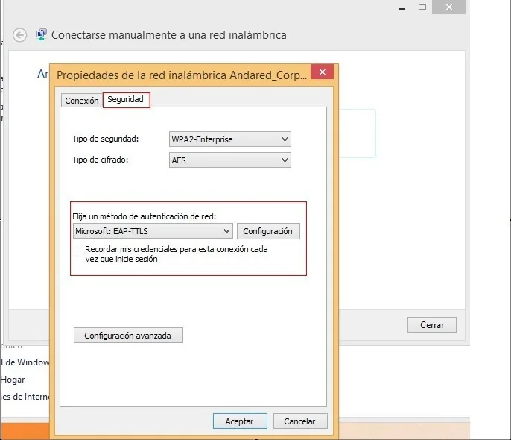Switch to the Conexión tab

81,101
